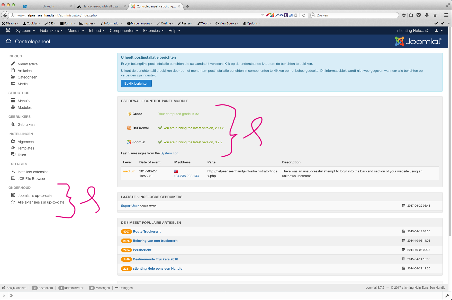The image size is (452, 300).
Task: Click the home icon beside Controlepaneel
Action: pos(8,41)
